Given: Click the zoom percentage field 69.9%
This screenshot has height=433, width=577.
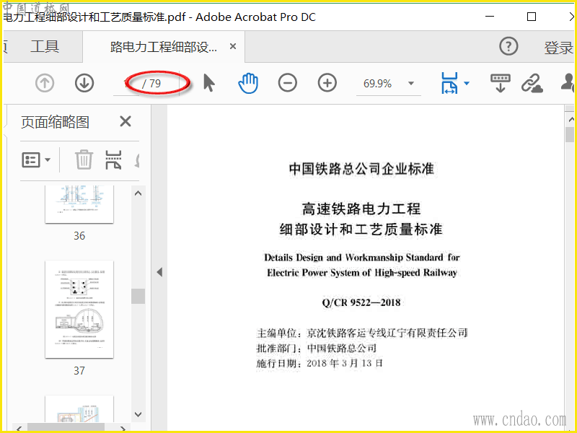Looking at the screenshot, I should coord(377,84).
